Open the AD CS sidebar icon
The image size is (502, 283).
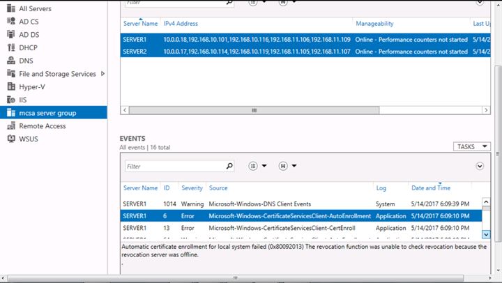[11, 22]
